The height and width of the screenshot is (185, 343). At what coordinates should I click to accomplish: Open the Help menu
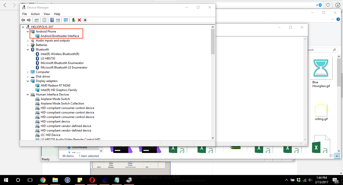[57, 14]
